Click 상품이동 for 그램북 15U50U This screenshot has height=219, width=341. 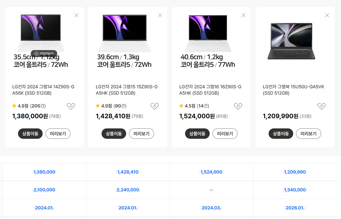coord(281,134)
